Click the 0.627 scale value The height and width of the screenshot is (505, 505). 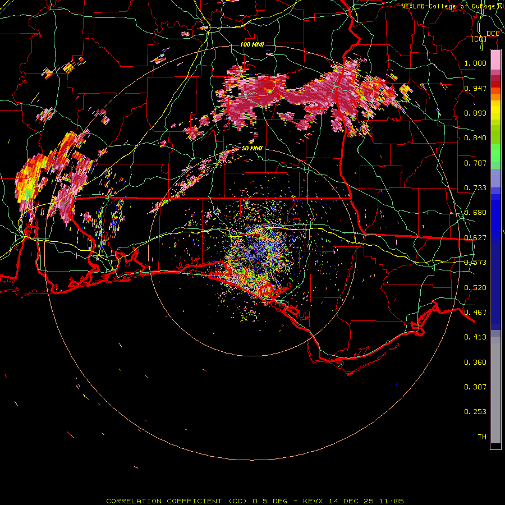point(475,238)
